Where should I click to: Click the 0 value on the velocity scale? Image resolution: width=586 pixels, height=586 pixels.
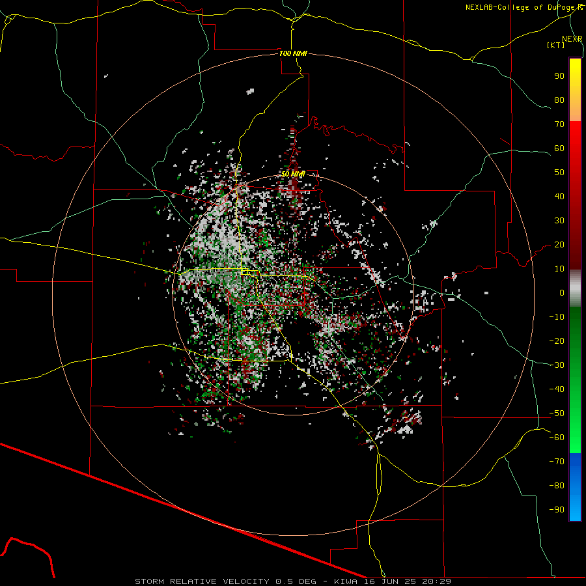pos(562,292)
